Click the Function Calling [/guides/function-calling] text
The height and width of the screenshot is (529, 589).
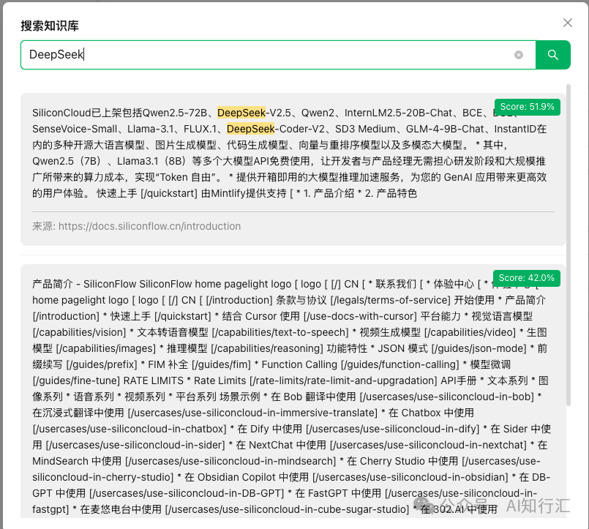pos(360,364)
